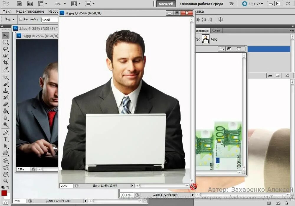Select the Основная рабочая среда workspace
This screenshot has width=295, height=206.
coord(201,4)
